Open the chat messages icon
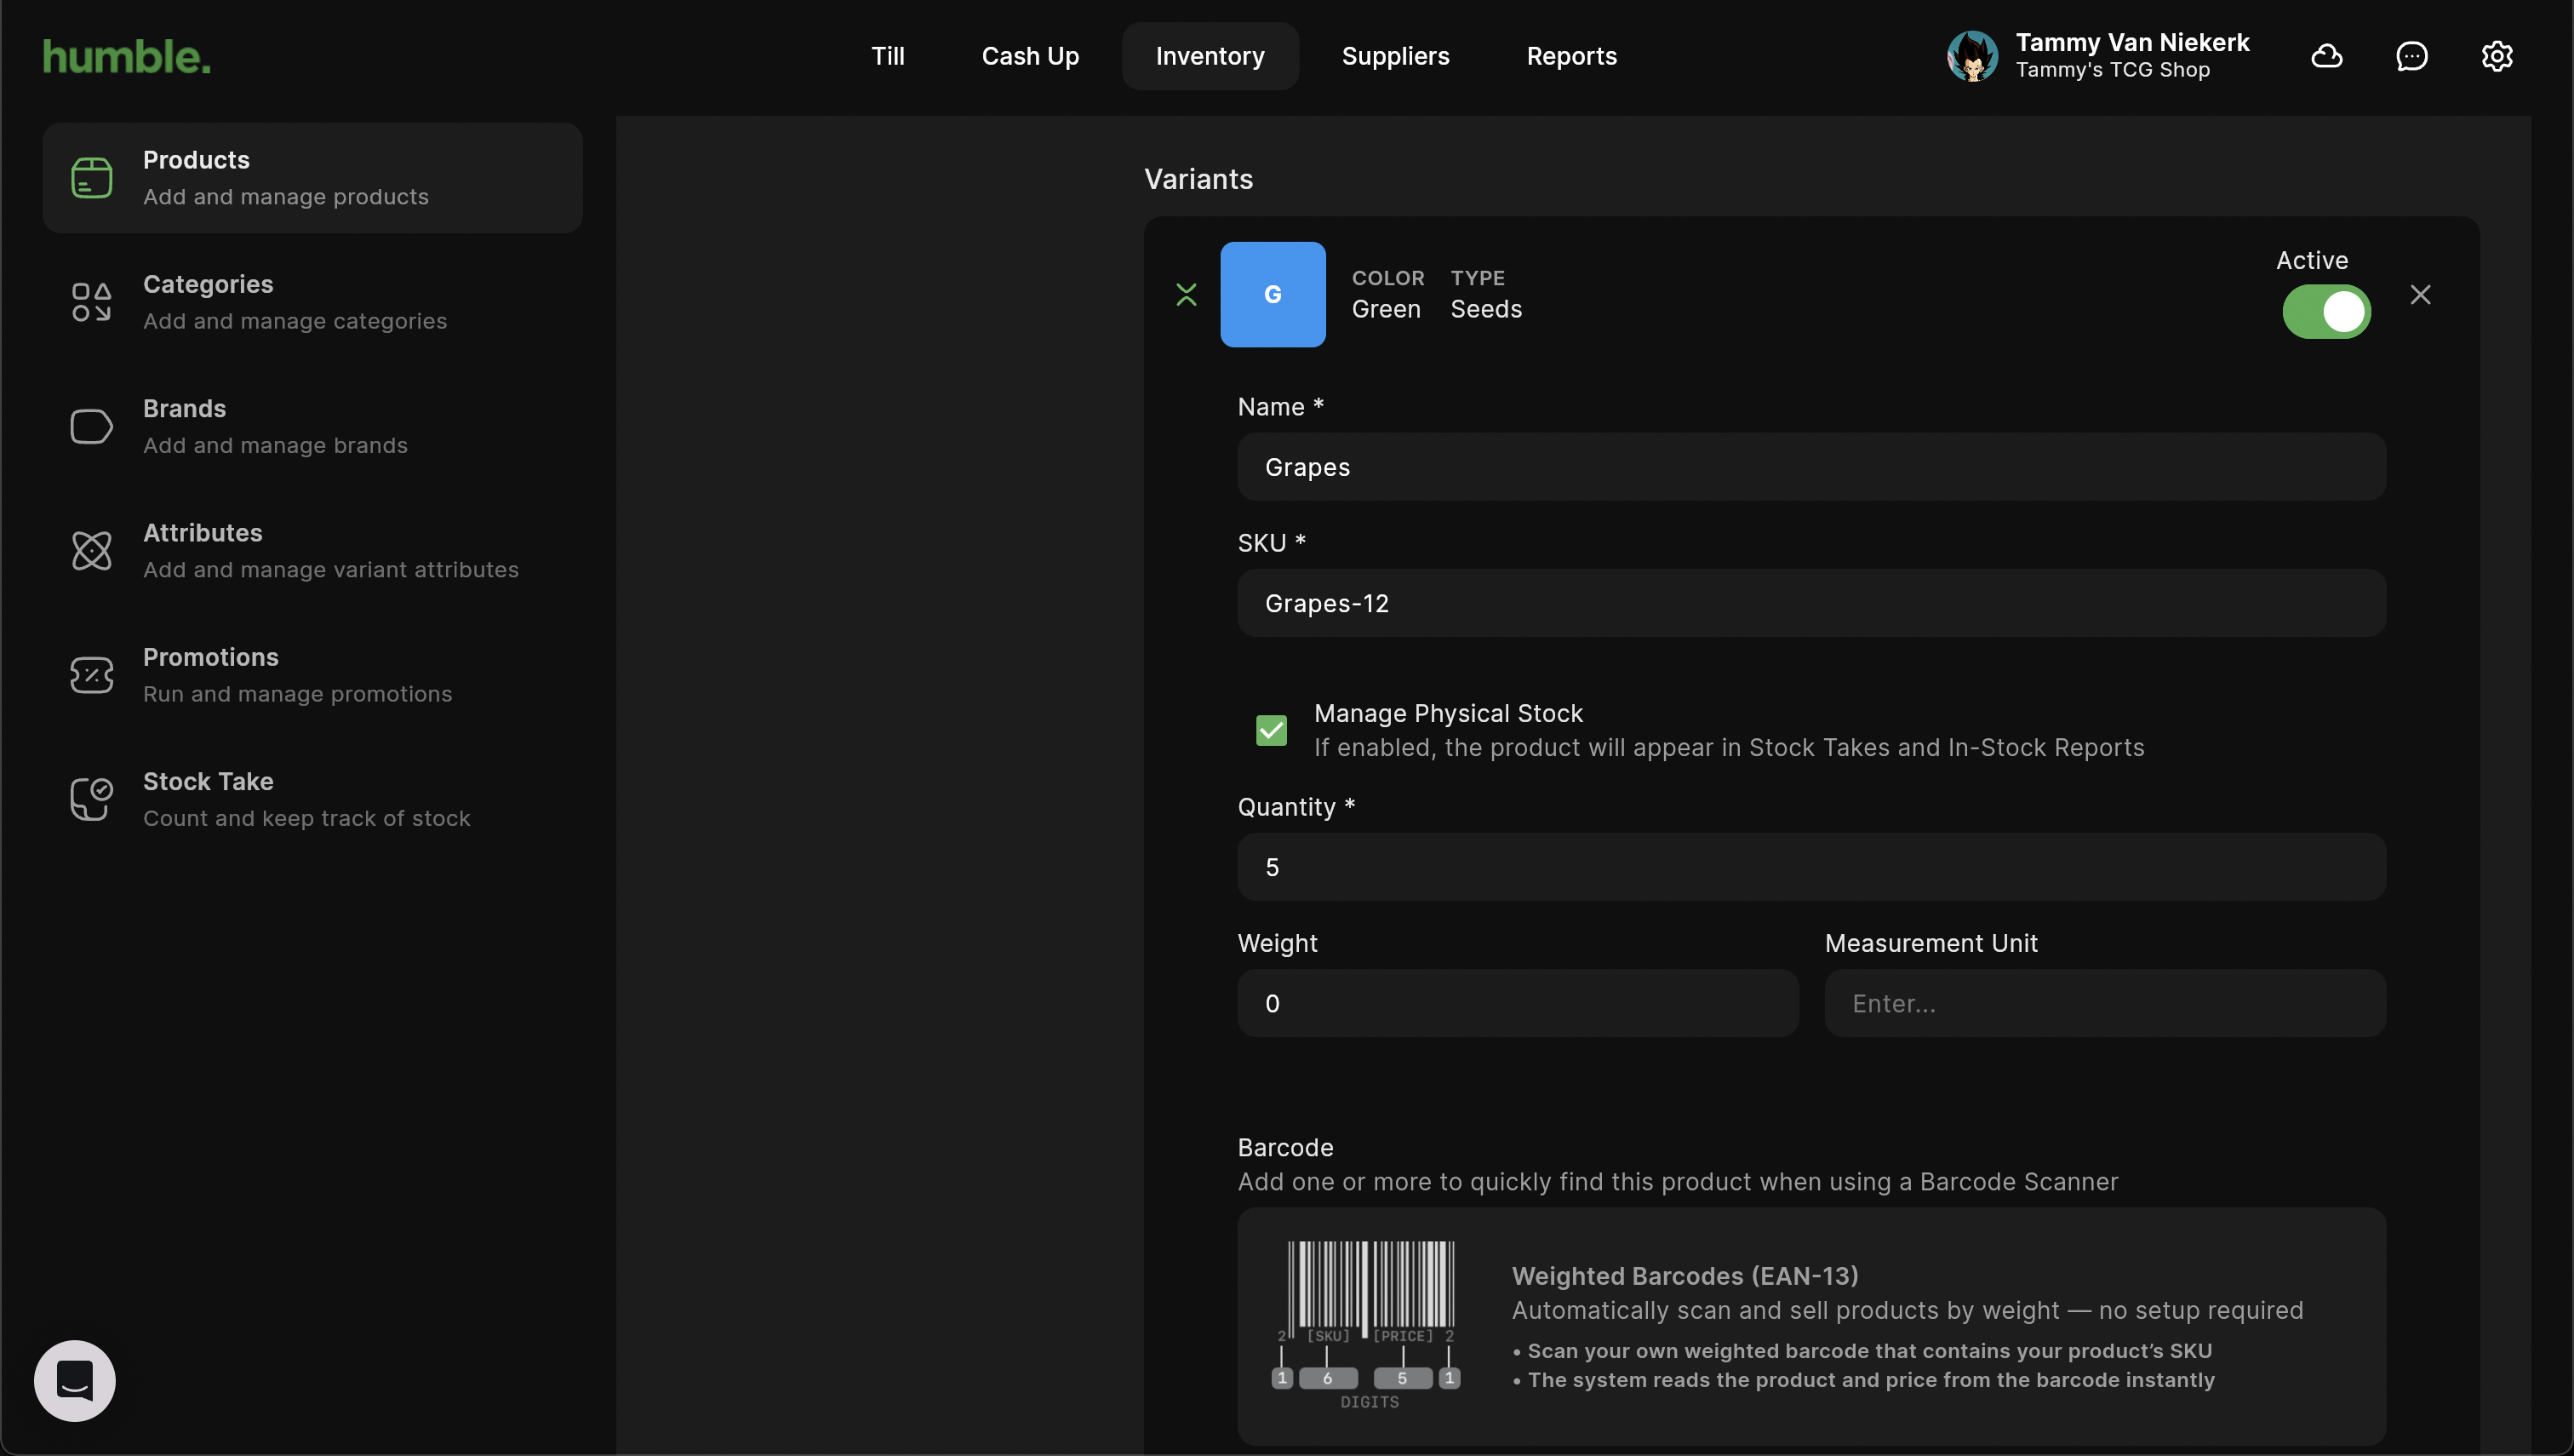Image resolution: width=2574 pixels, height=1456 pixels. 2411,56
